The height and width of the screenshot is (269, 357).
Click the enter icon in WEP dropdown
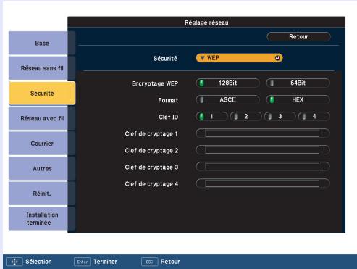point(277,58)
